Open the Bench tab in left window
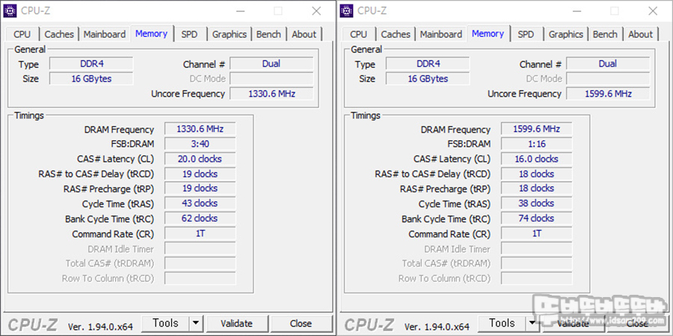The image size is (673, 336). pos(268,34)
